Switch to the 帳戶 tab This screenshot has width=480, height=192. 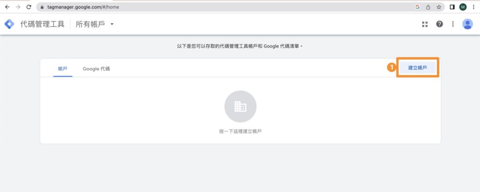coord(63,69)
